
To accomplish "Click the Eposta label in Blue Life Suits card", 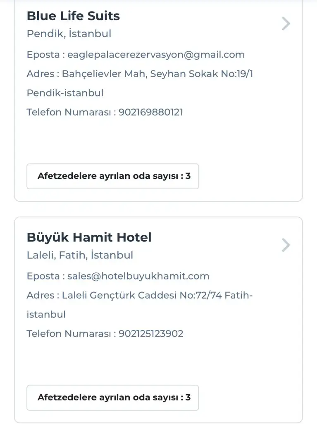I will tap(43, 55).
